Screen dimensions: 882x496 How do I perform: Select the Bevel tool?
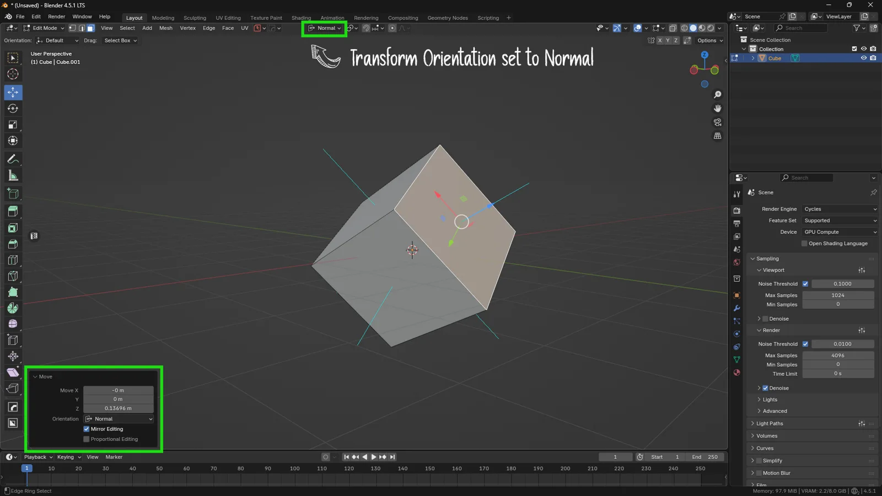click(13, 244)
